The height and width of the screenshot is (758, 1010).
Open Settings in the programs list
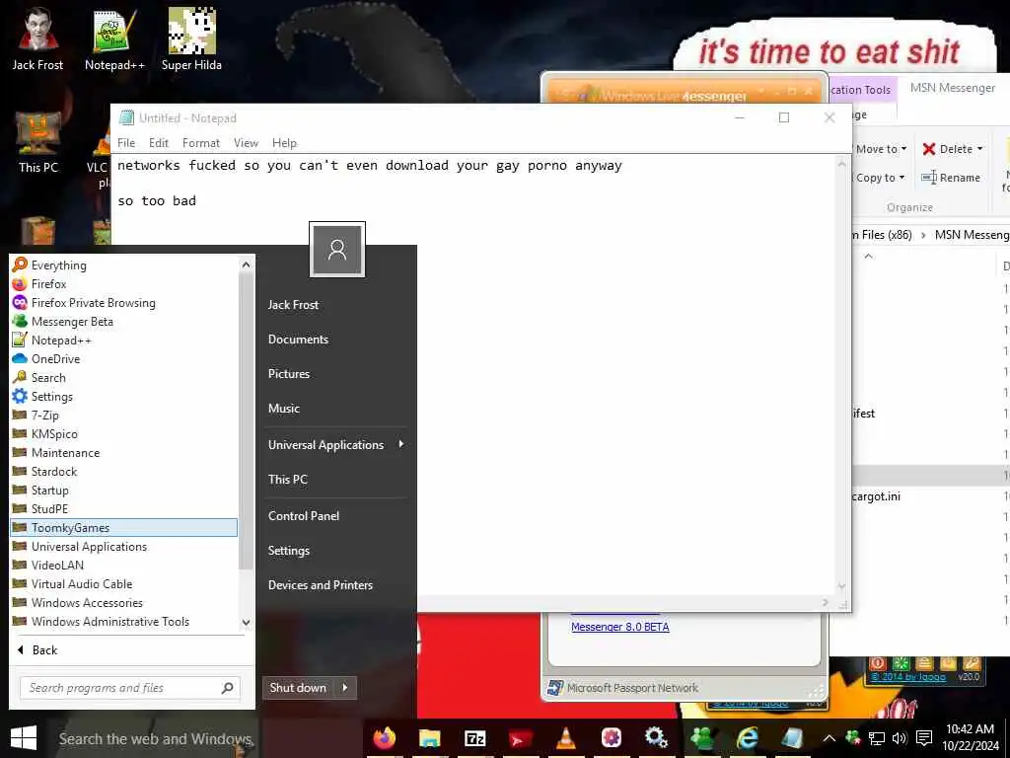tap(123, 396)
